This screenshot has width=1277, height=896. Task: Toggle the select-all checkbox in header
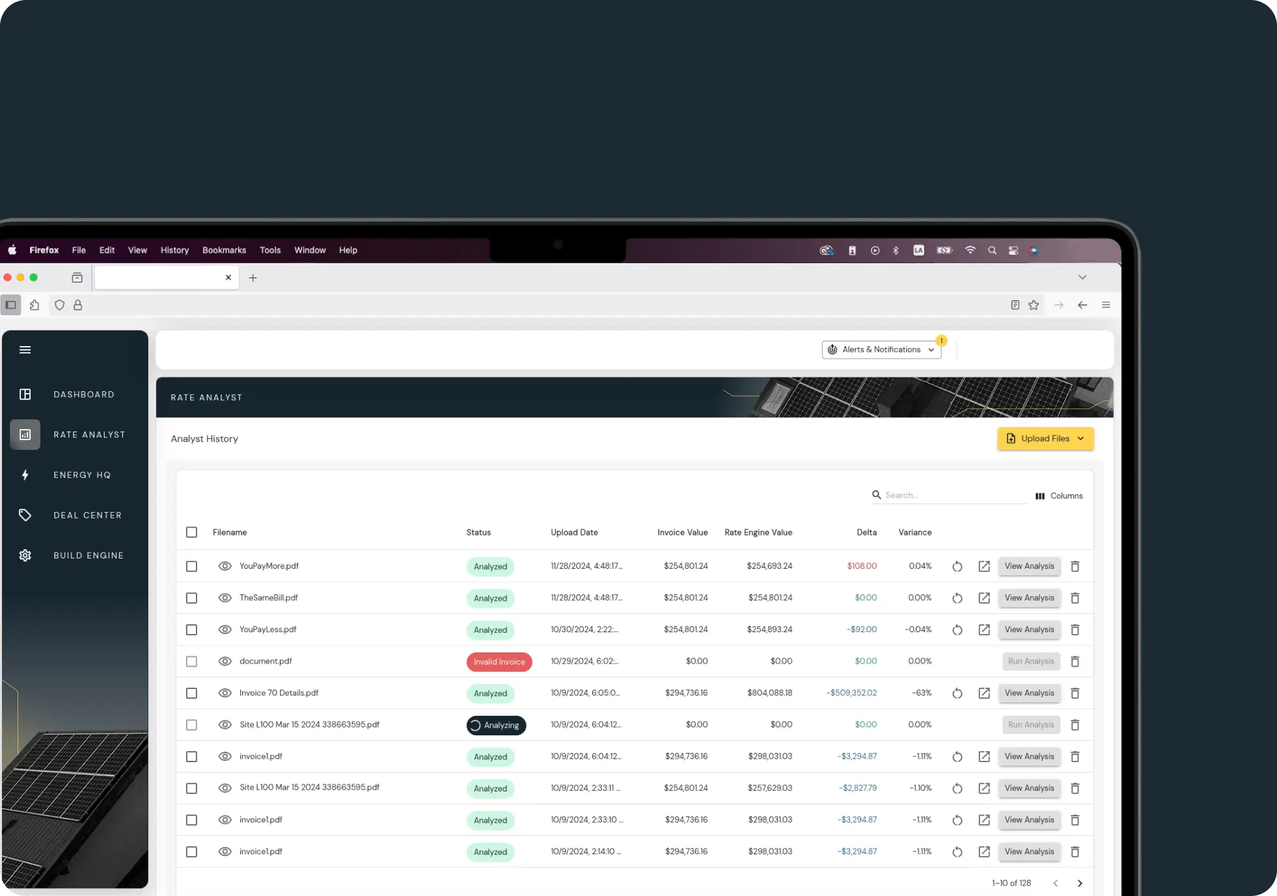(191, 532)
